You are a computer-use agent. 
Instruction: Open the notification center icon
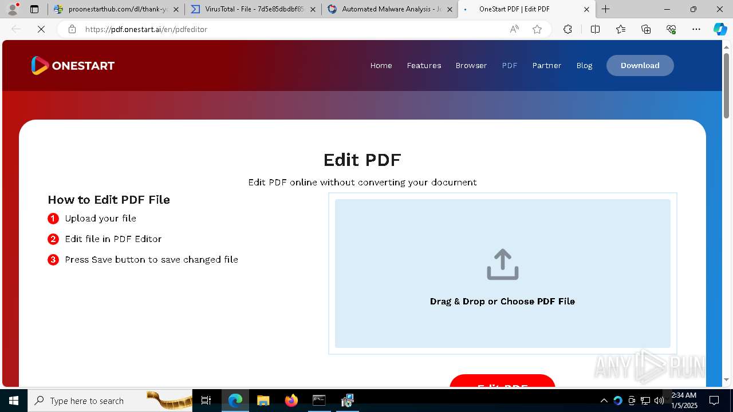[x=714, y=401]
